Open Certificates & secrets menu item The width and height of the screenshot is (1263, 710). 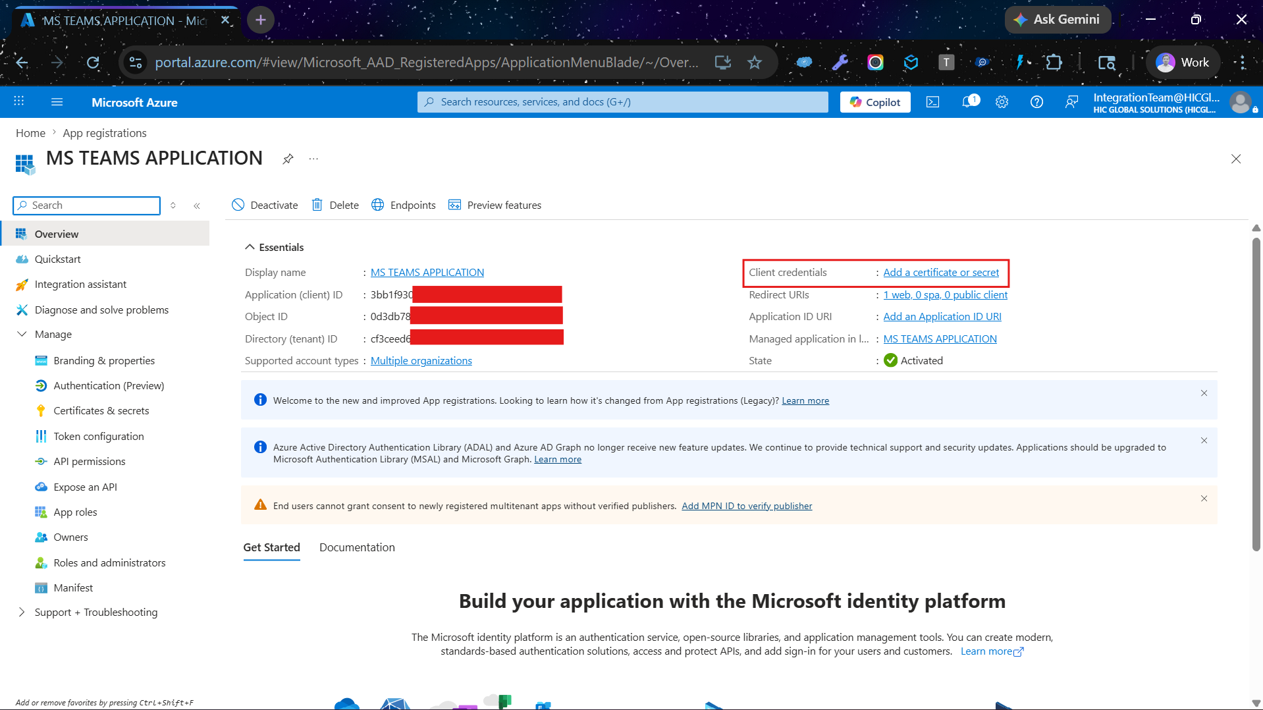(x=101, y=410)
